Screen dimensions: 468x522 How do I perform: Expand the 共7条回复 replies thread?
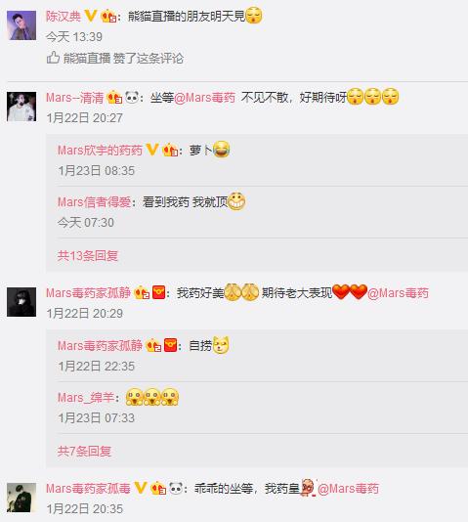(84, 451)
